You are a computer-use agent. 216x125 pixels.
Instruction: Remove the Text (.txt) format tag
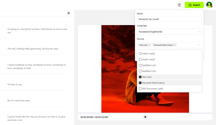pos(149,45)
